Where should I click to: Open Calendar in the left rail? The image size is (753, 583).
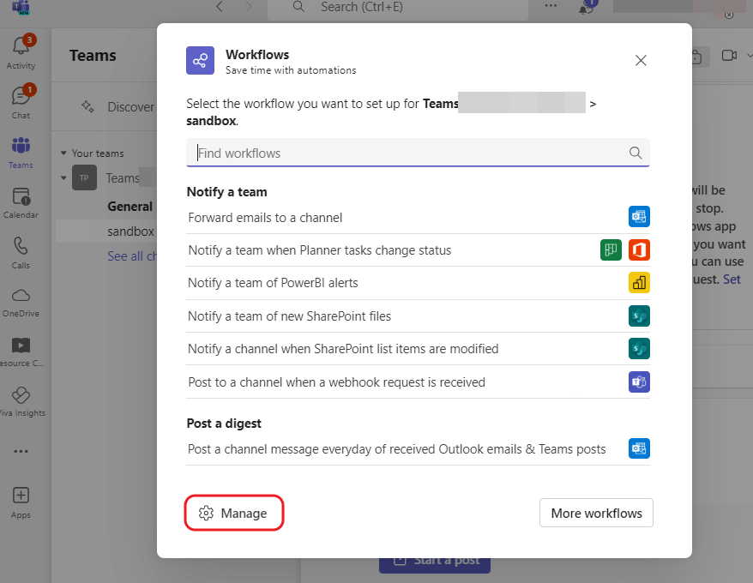click(x=21, y=202)
